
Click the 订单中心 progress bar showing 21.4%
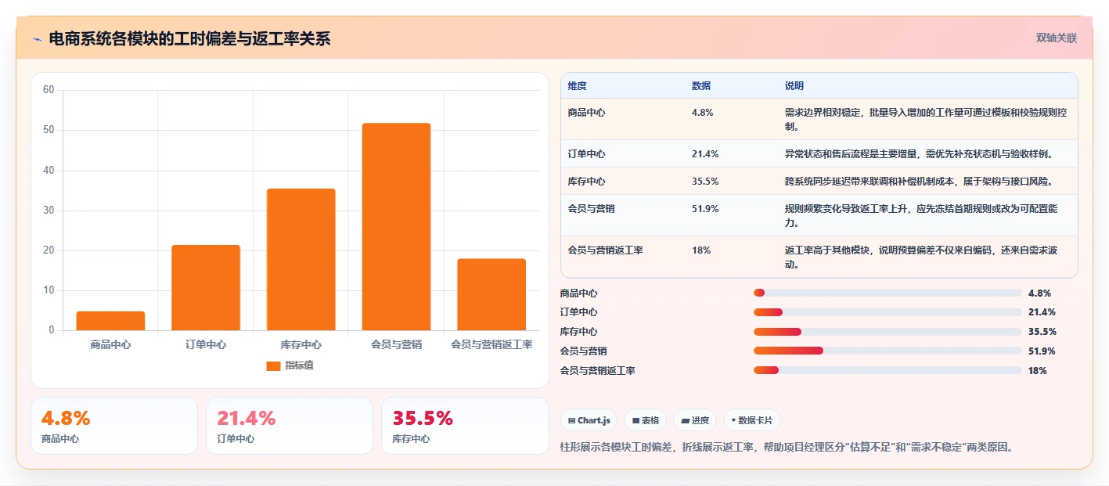888,312
